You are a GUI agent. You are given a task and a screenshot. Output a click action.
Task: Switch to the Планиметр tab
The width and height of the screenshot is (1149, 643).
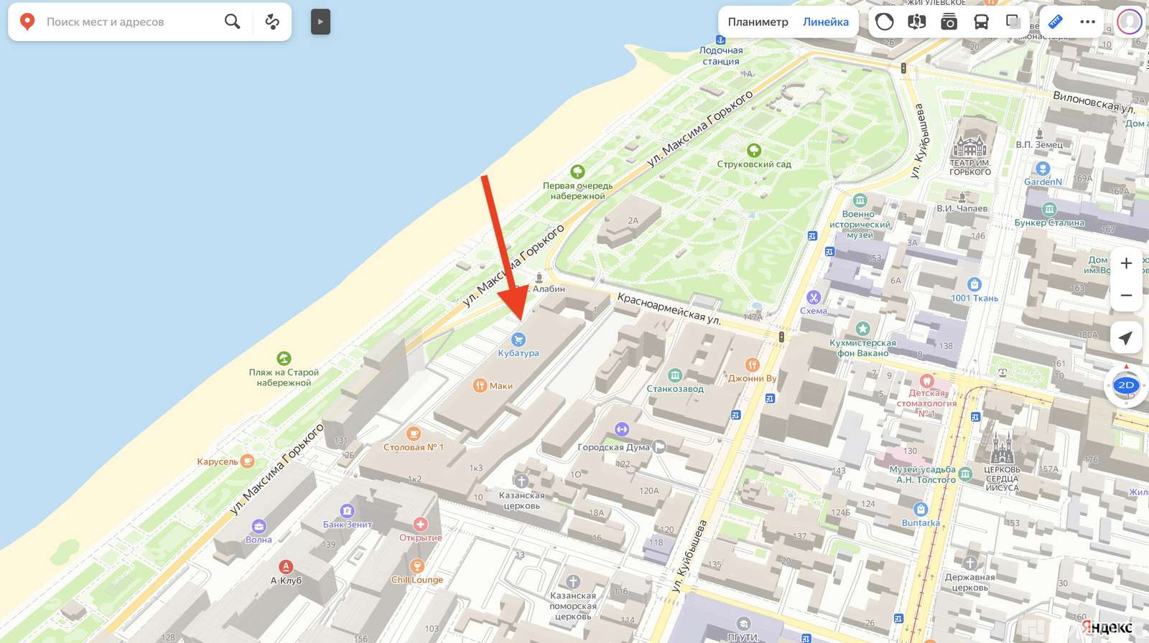[758, 22]
